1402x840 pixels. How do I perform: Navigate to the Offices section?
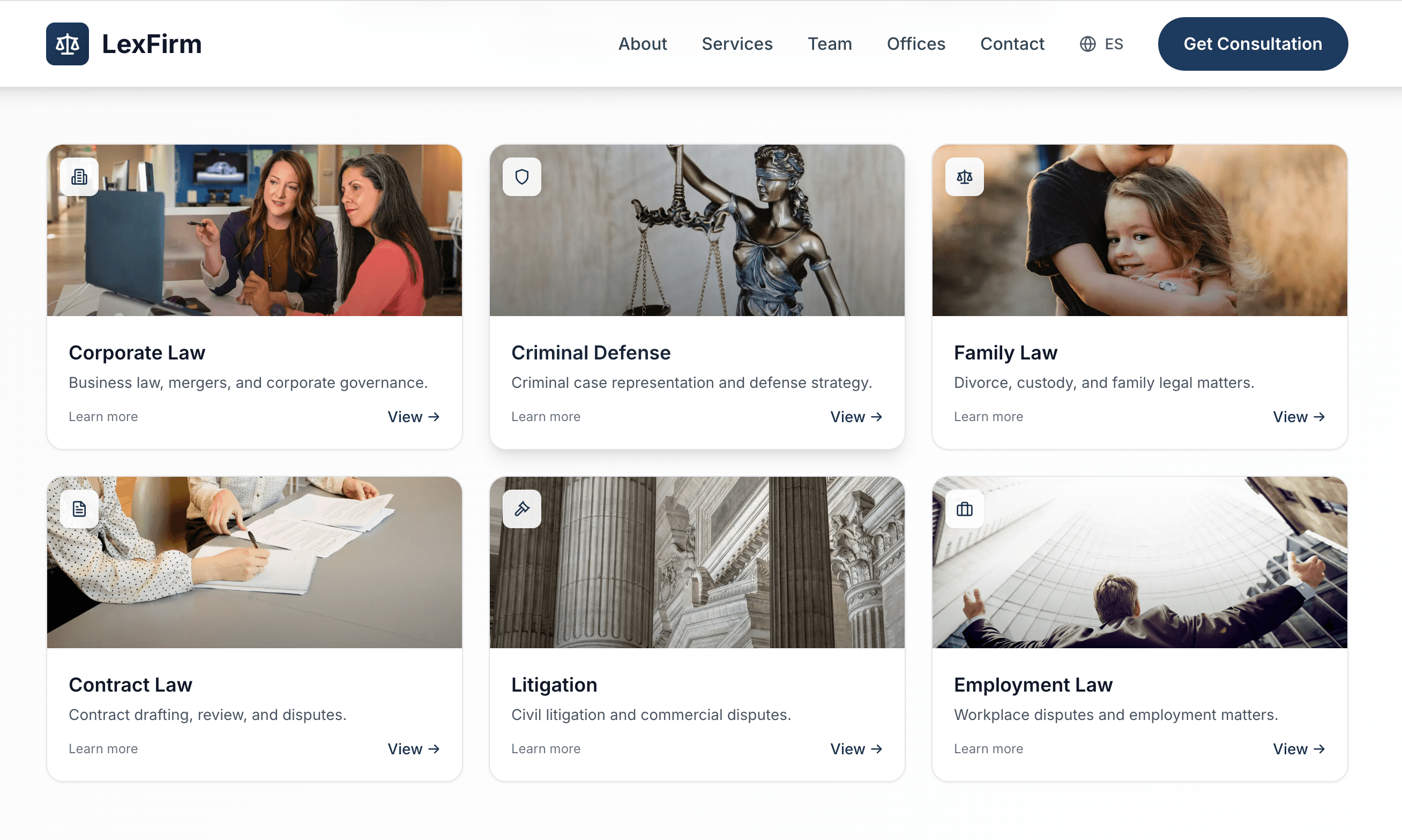tap(915, 43)
